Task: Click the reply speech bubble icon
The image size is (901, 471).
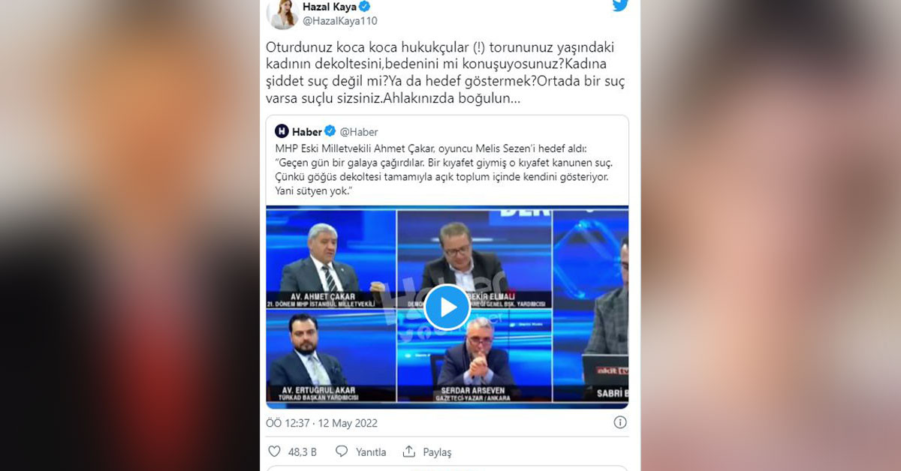Action: (x=342, y=451)
